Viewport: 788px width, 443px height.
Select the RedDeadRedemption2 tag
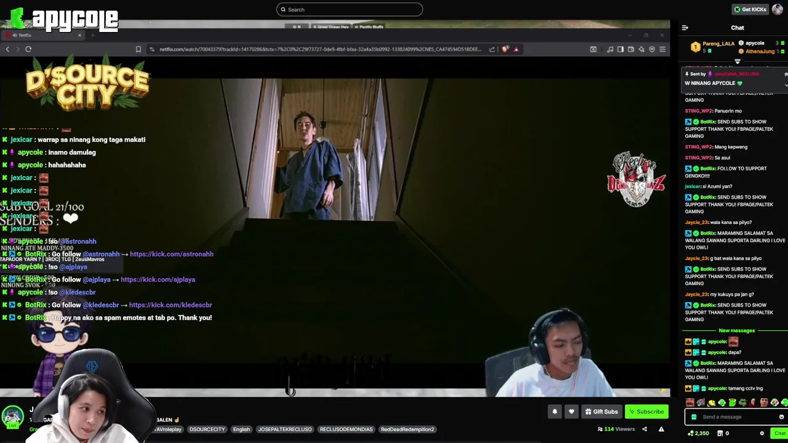pos(408,429)
